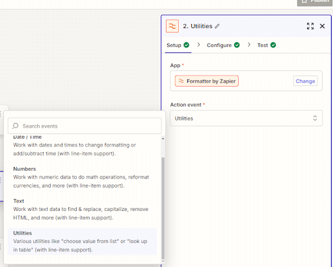
Task: Select the Utilities event option
Action: pos(82,242)
